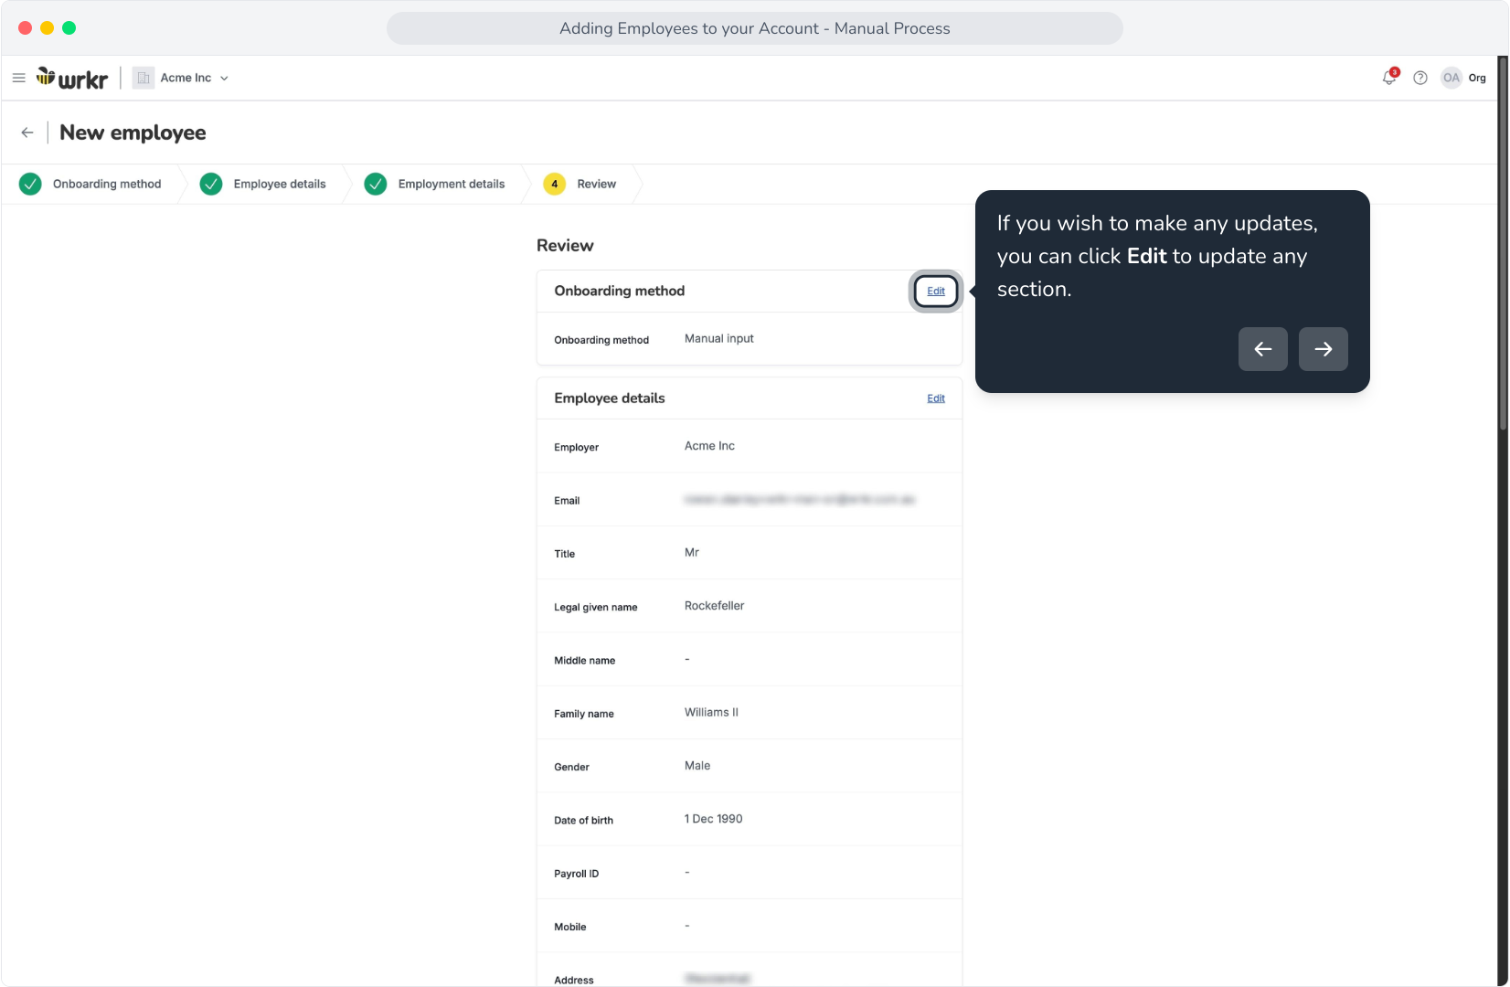Edit the Employee details section
1510x987 pixels.
coord(936,398)
